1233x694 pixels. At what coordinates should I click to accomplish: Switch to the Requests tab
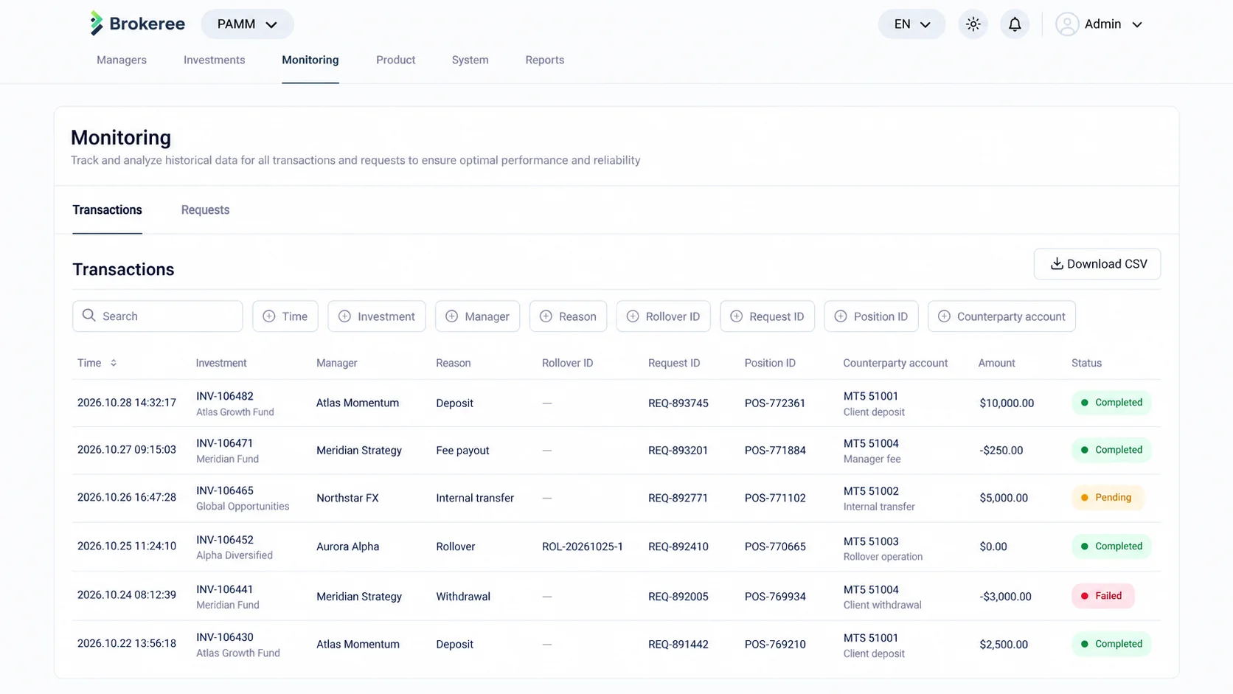(x=205, y=210)
